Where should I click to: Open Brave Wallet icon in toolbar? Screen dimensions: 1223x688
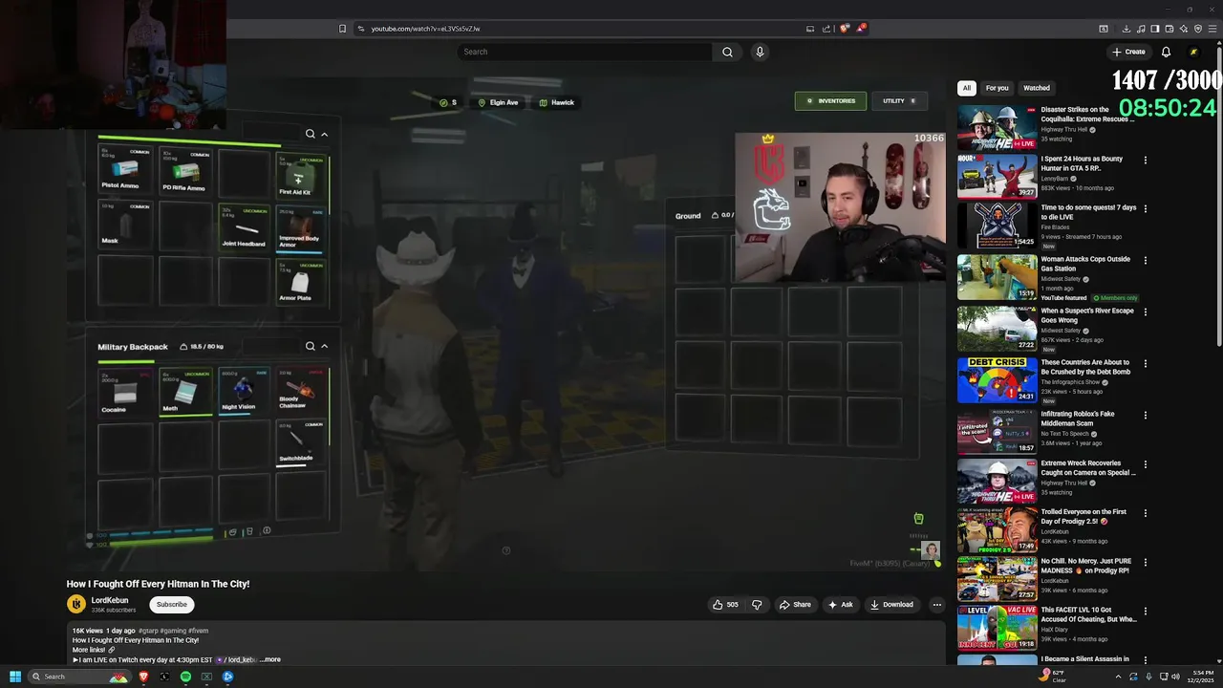click(1169, 29)
